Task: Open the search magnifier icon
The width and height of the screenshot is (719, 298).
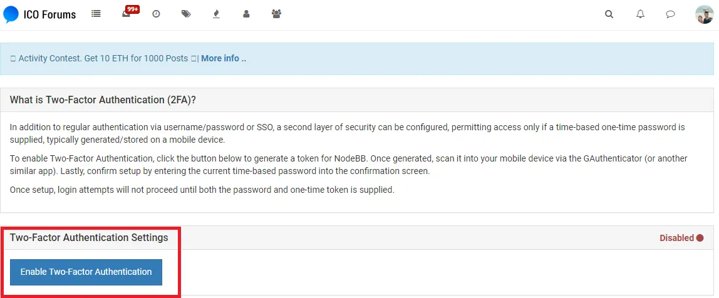Action: tap(609, 14)
